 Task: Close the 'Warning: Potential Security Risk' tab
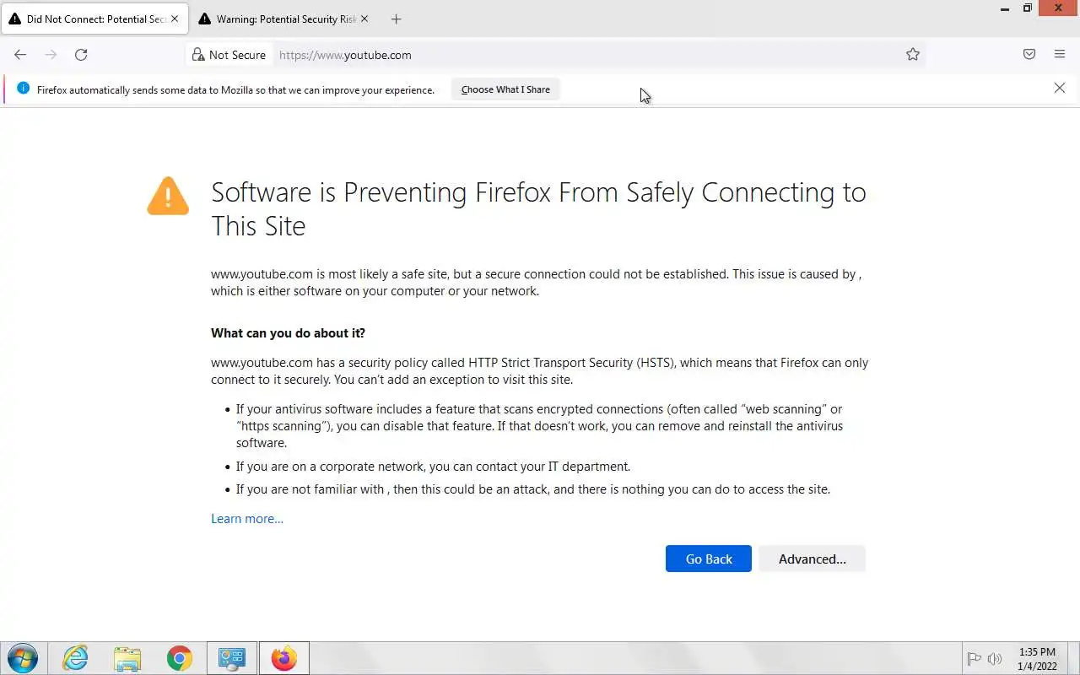pyautogui.click(x=364, y=19)
